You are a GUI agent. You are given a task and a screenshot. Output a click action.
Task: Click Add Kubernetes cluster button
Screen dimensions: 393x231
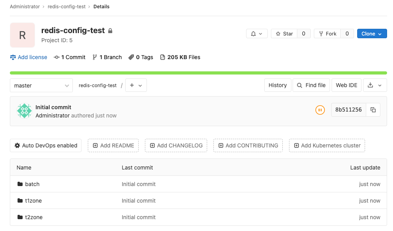tap(327, 145)
